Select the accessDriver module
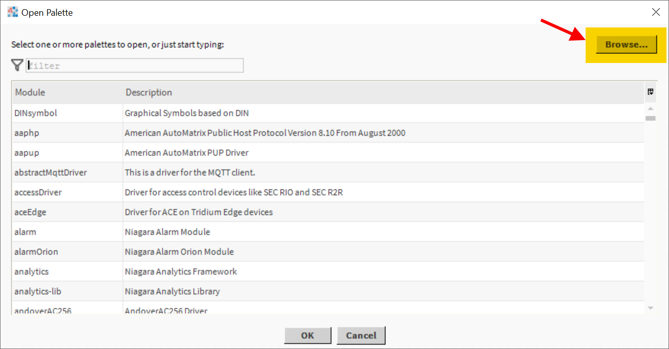Image resolution: width=669 pixels, height=349 pixels. pyautogui.click(x=38, y=193)
